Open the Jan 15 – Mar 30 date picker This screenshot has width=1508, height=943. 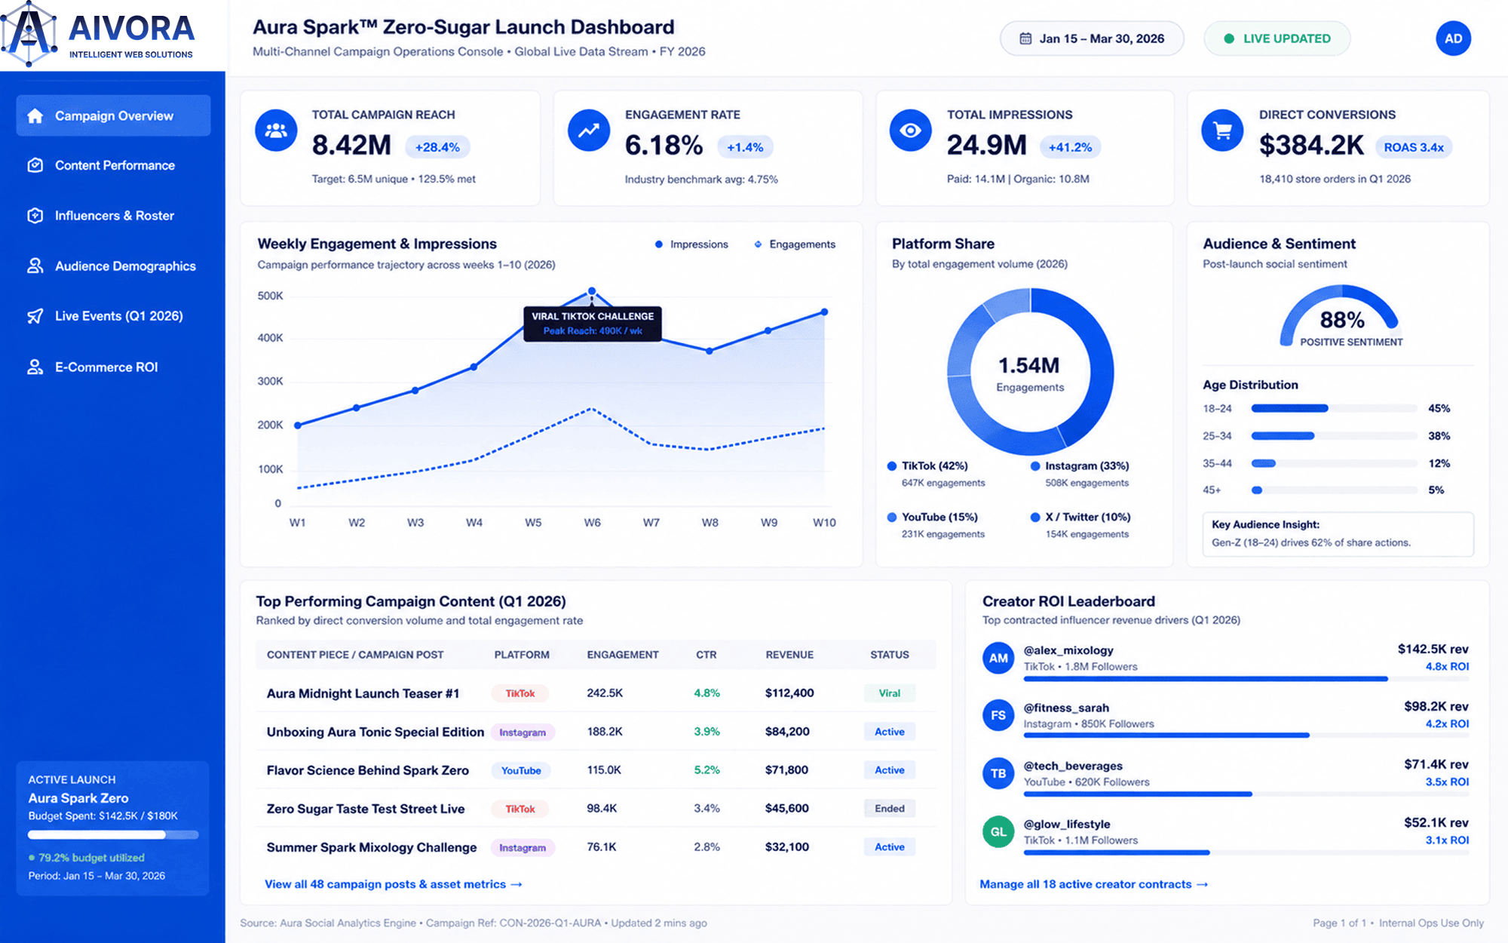[x=1092, y=38]
